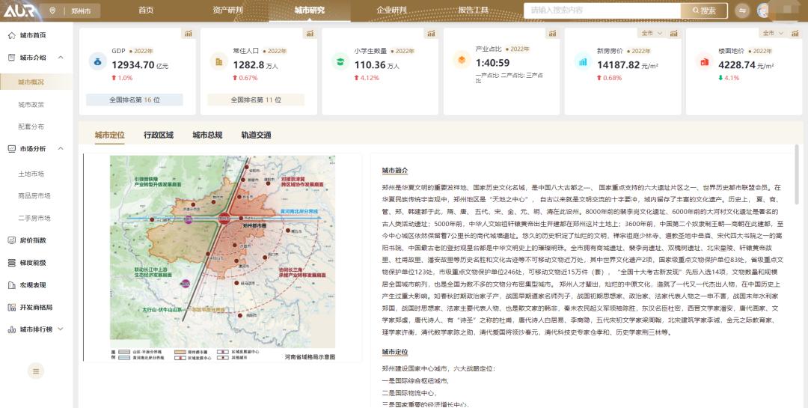Go to the 首页 tab
Screen dimensions: 808x408
146,10
